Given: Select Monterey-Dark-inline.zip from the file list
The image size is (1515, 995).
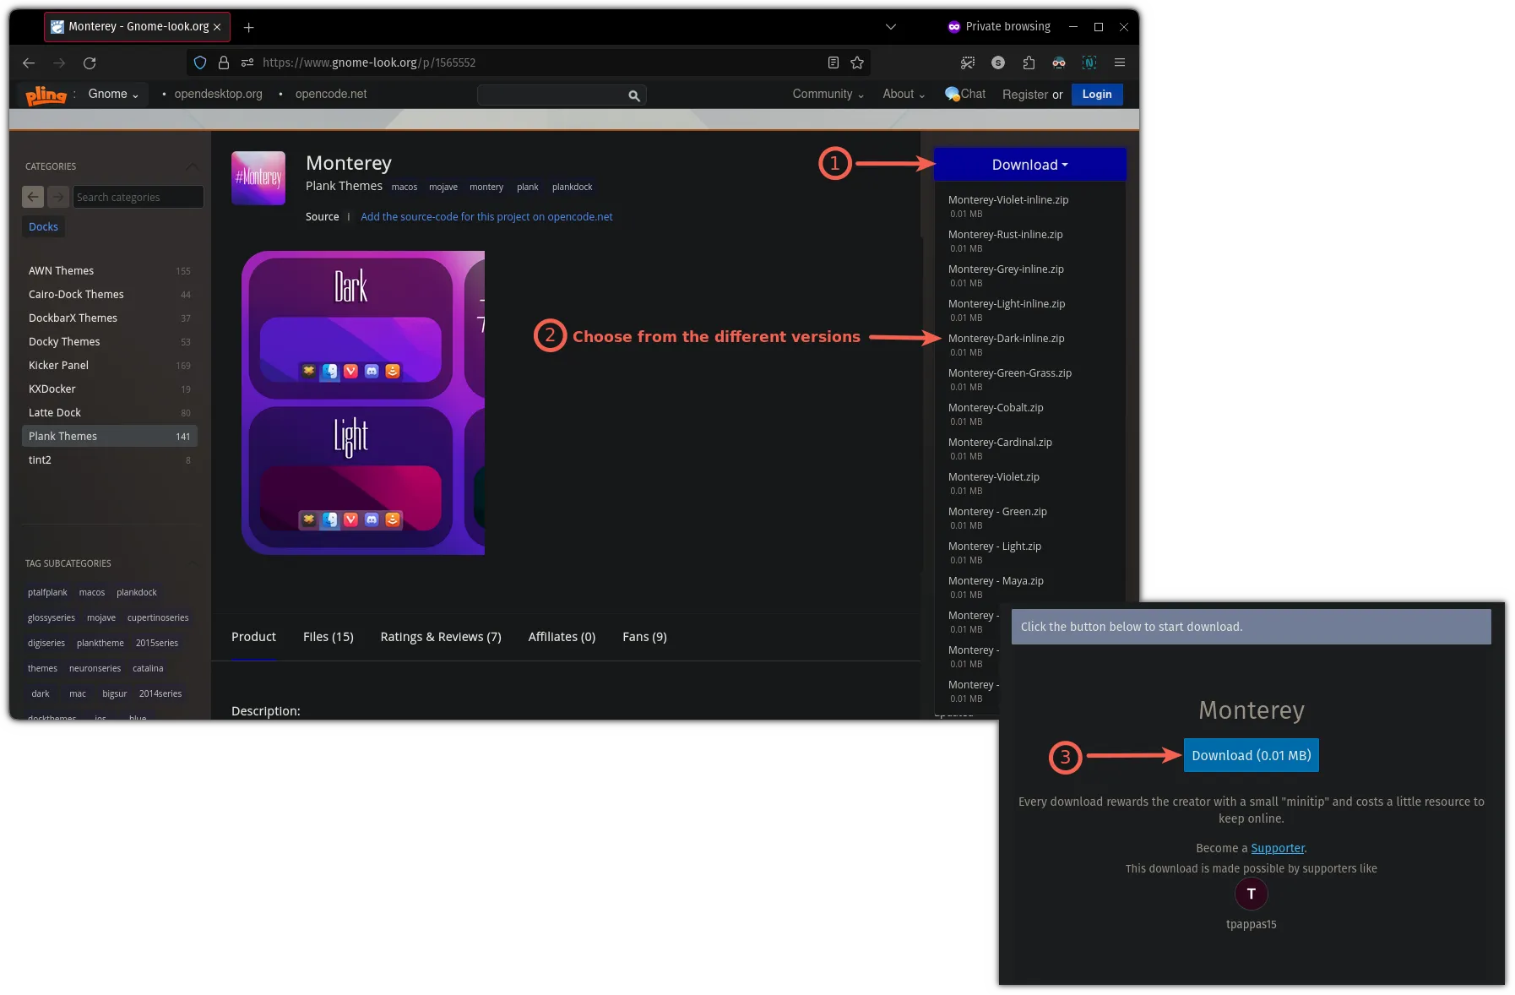Looking at the screenshot, I should click(x=1006, y=339).
